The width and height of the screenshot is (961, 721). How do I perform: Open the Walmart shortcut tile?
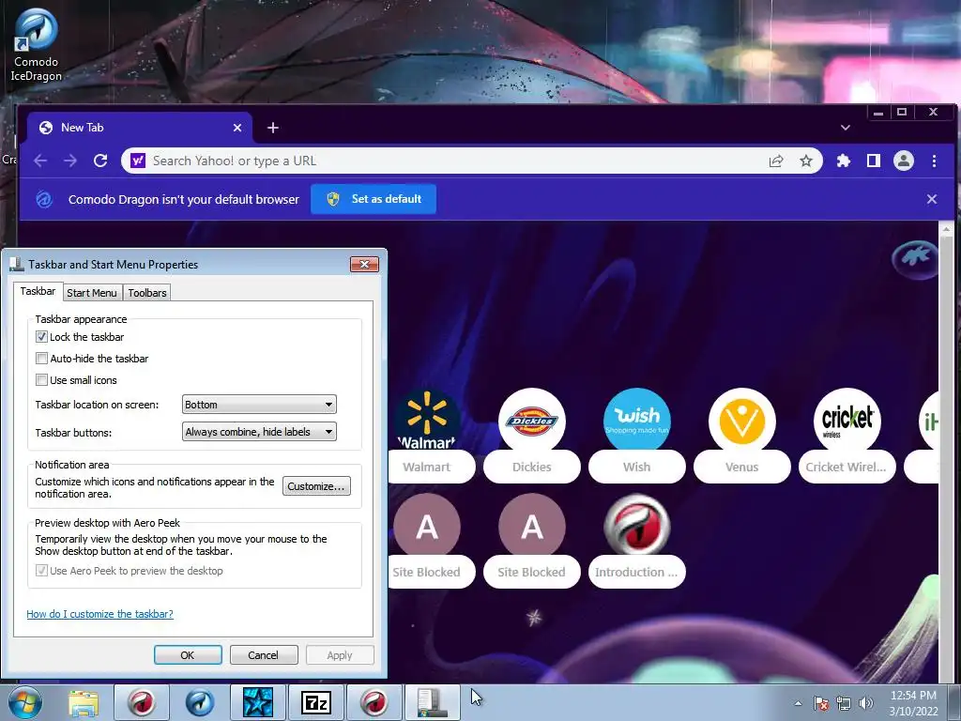(427, 436)
